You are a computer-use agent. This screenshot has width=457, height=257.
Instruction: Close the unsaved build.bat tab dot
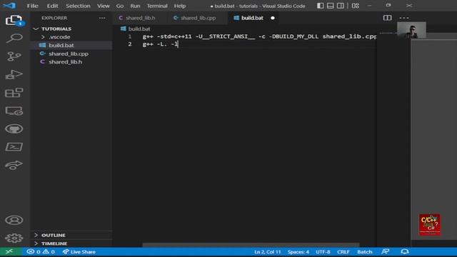coord(273,18)
